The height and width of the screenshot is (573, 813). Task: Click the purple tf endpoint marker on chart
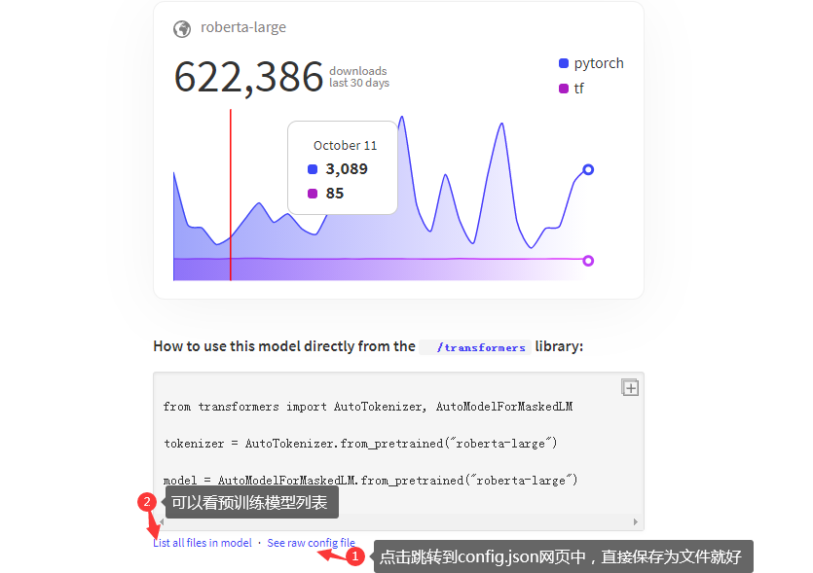[x=588, y=261]
